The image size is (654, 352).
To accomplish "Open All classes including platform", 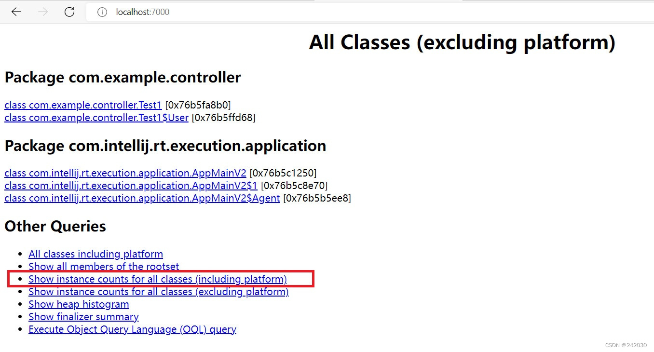I will (95, 254).
